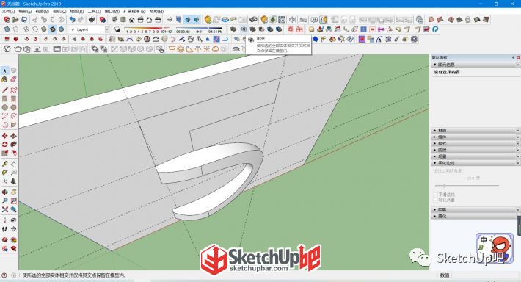The width and height of the screenshot is (521, 282).
Task: Click the Undo arrow in toolbar
Action: point(72,20)
